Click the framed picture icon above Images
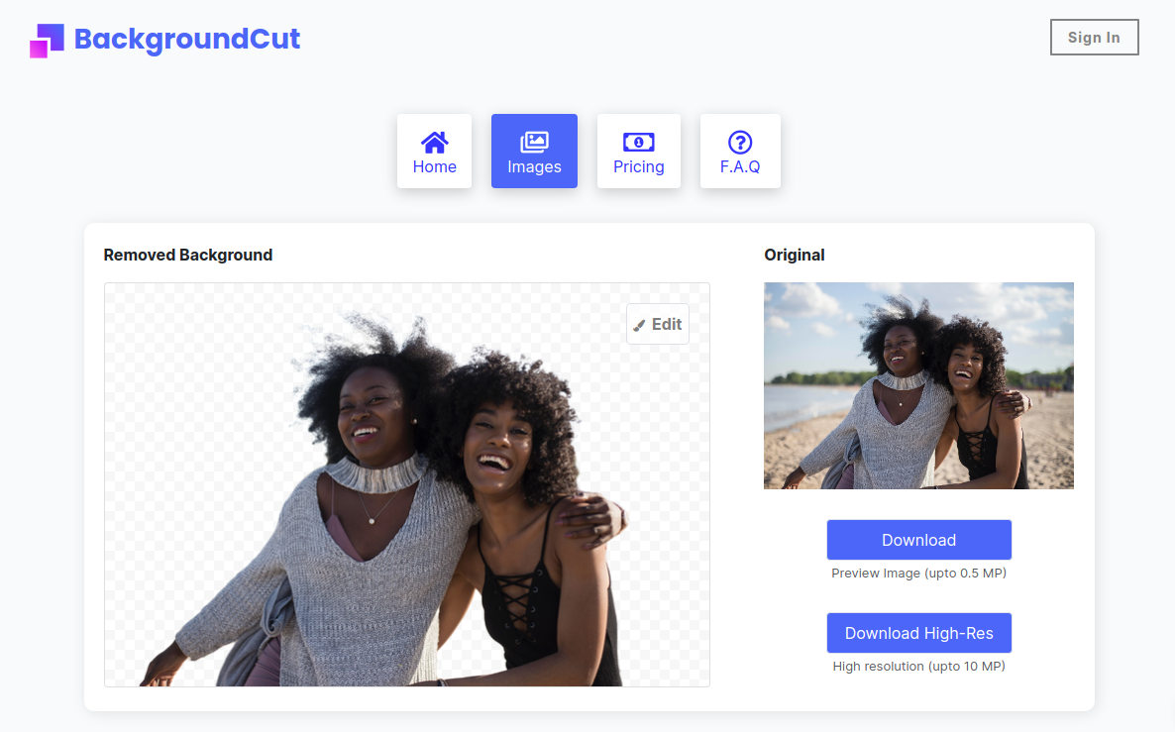The width and height of the screenshot is (1175, 732). click(534, 142)
